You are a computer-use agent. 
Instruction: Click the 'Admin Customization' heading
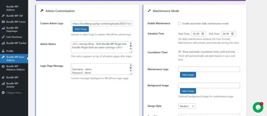click(x=60, y=11)
